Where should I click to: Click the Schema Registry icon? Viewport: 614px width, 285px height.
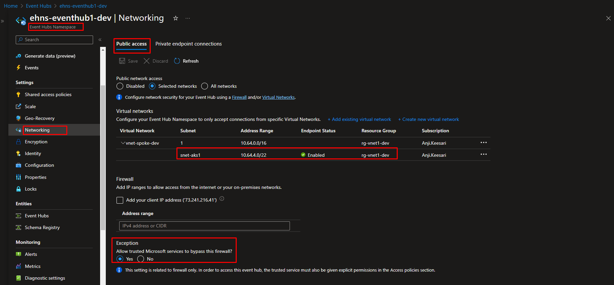[18, 227]
